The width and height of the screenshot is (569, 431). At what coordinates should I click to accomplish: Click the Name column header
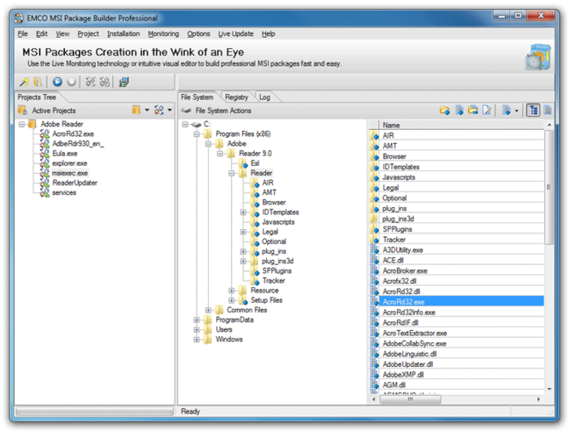461,125
